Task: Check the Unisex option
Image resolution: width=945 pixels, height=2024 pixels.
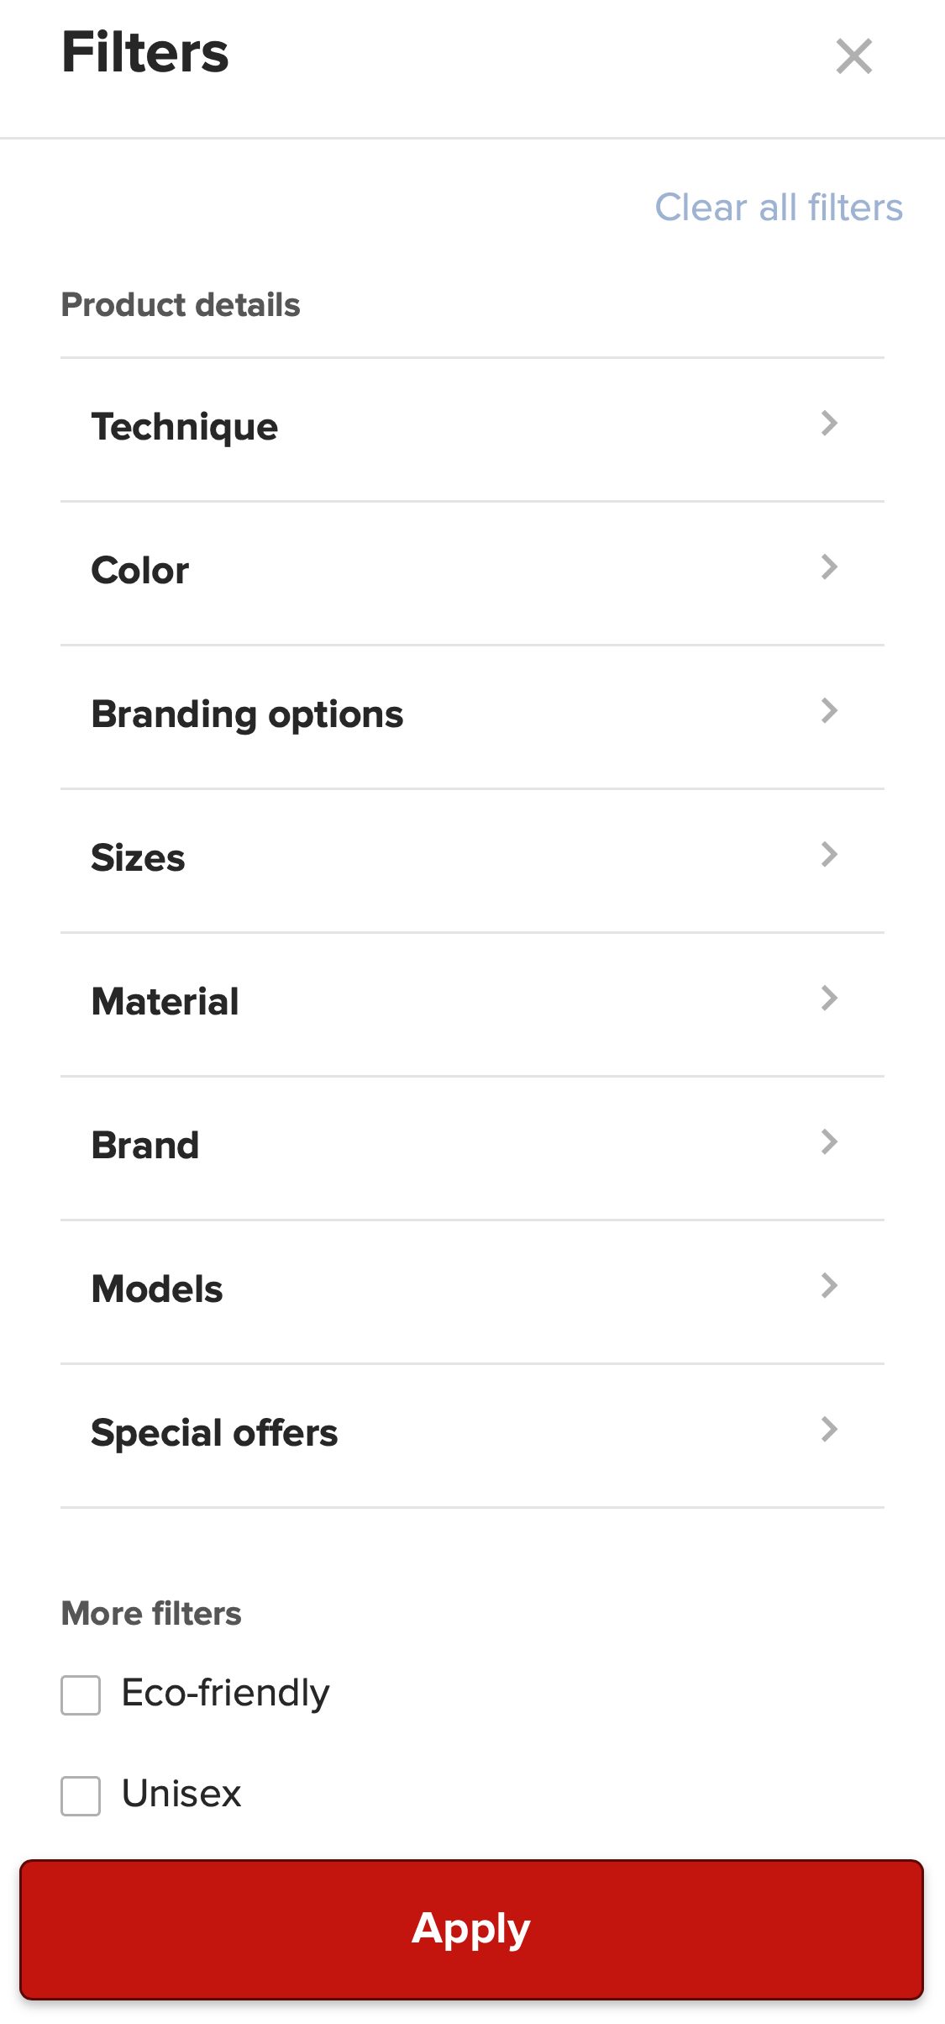Action: 80,1795
